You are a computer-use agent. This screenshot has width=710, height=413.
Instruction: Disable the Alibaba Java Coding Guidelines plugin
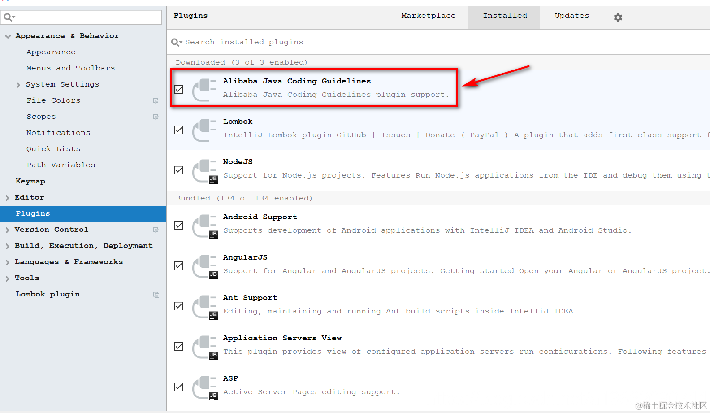click(x=179, y=89)
